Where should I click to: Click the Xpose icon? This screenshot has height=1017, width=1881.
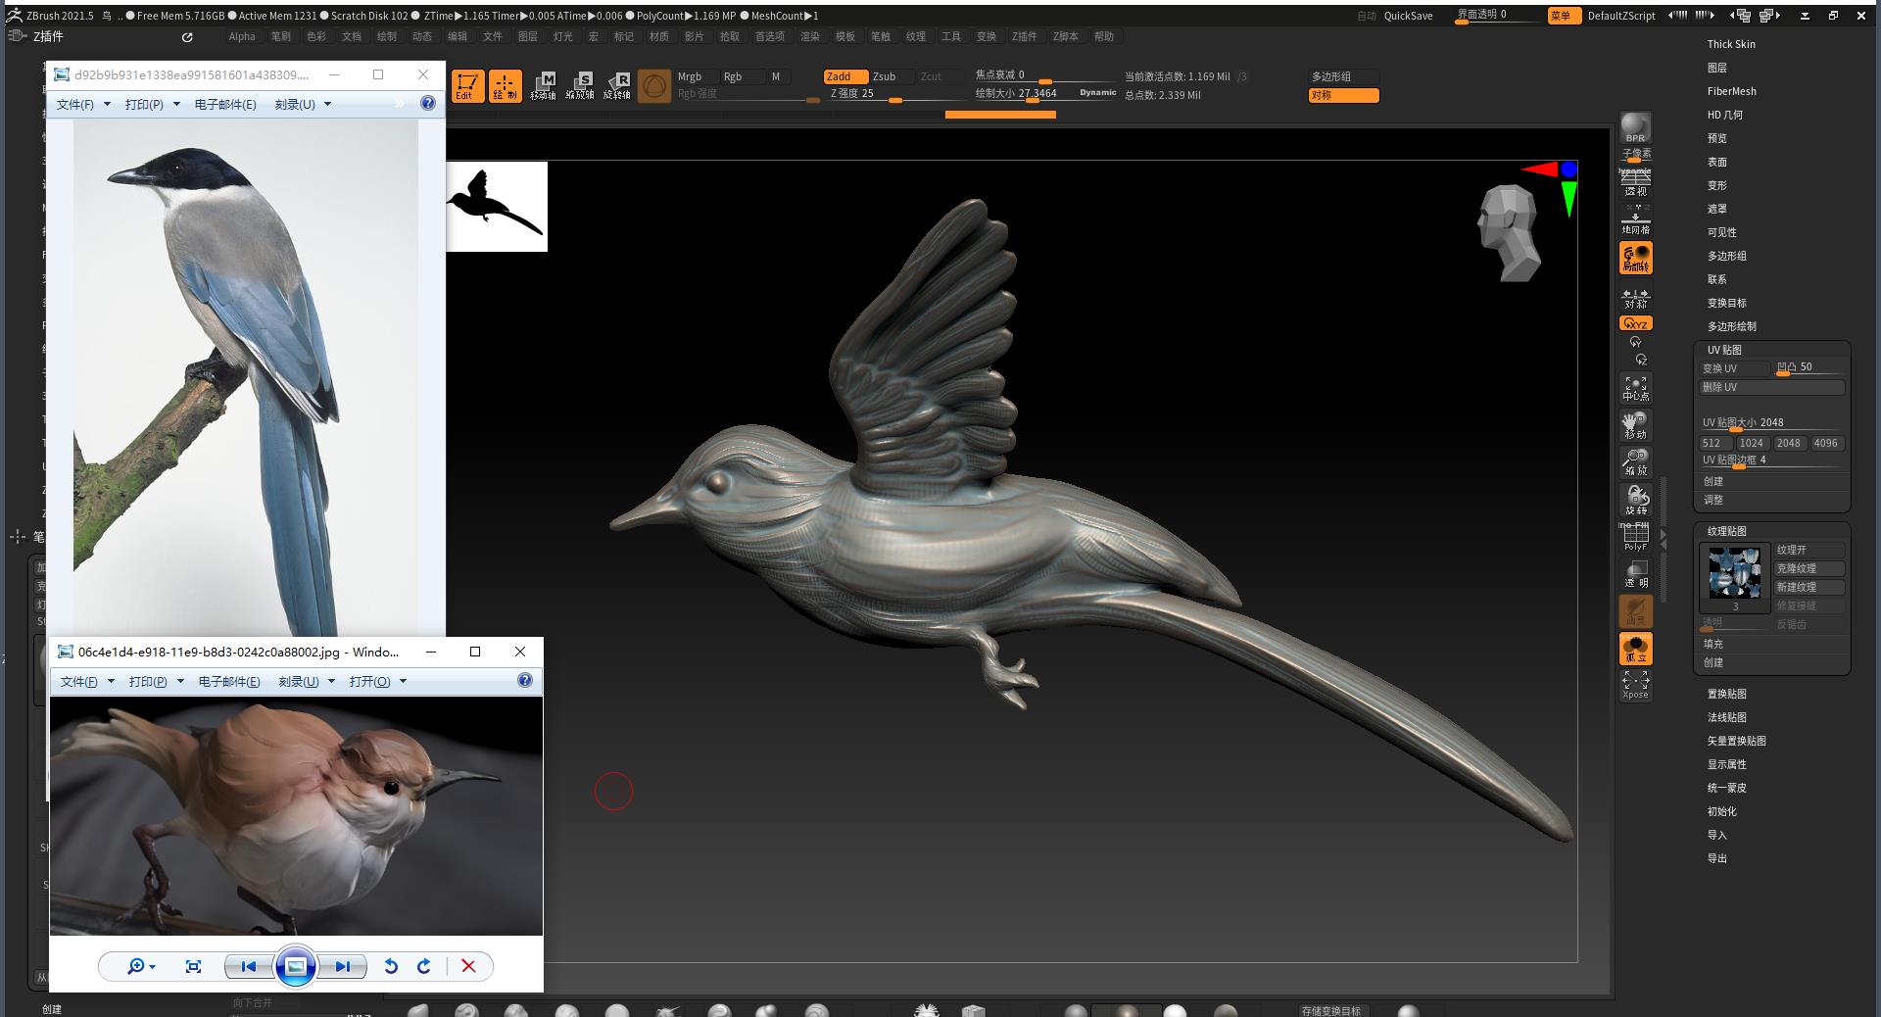[1635, 684]
